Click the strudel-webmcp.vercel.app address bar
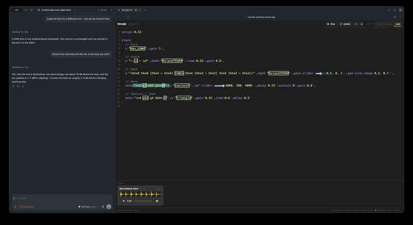 pos(261,17)
